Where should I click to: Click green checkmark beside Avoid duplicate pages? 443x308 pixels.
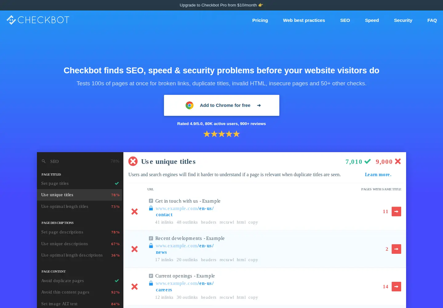click(117, 281)
